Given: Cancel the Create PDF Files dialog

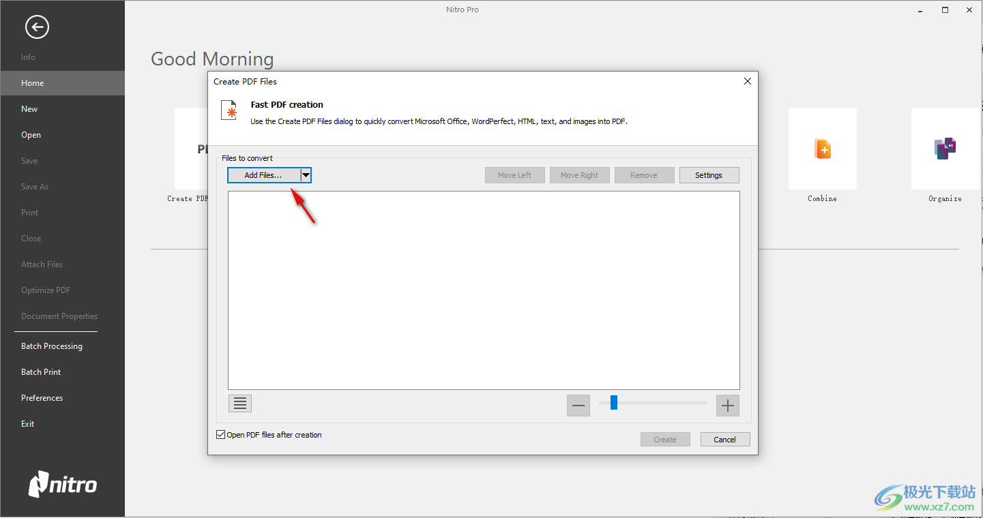Looking at the screenshot, I should pos(725,440).
